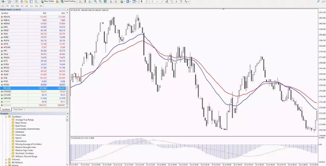
Task: Expand the Bill Williams tree node
Action: click(x=6, y=162)
